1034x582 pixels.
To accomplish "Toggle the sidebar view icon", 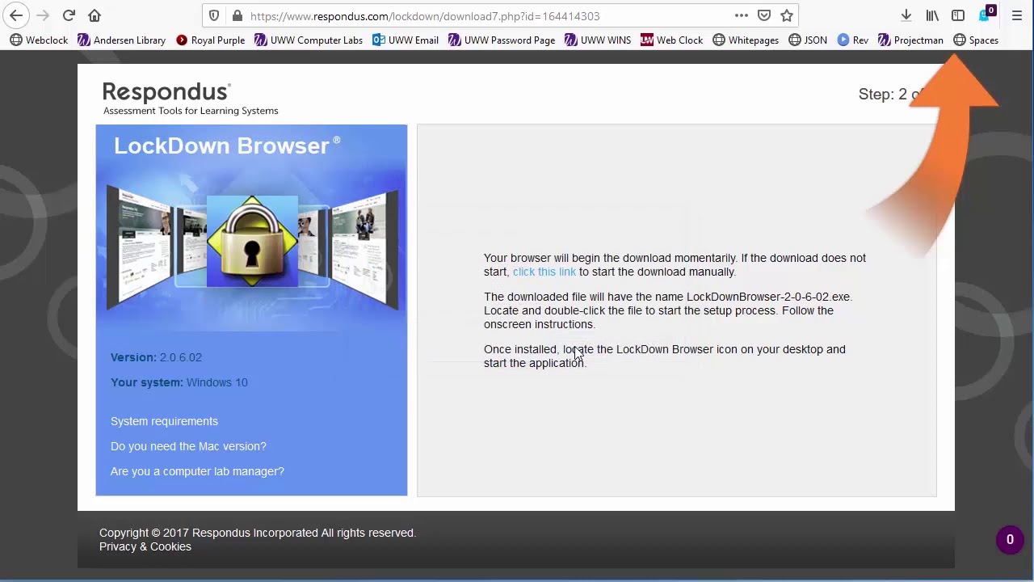I will (x=958, y=15).
